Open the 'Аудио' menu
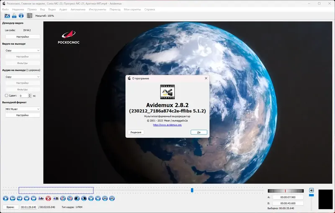This screenshot has width=335, height=213. (63, 9)
